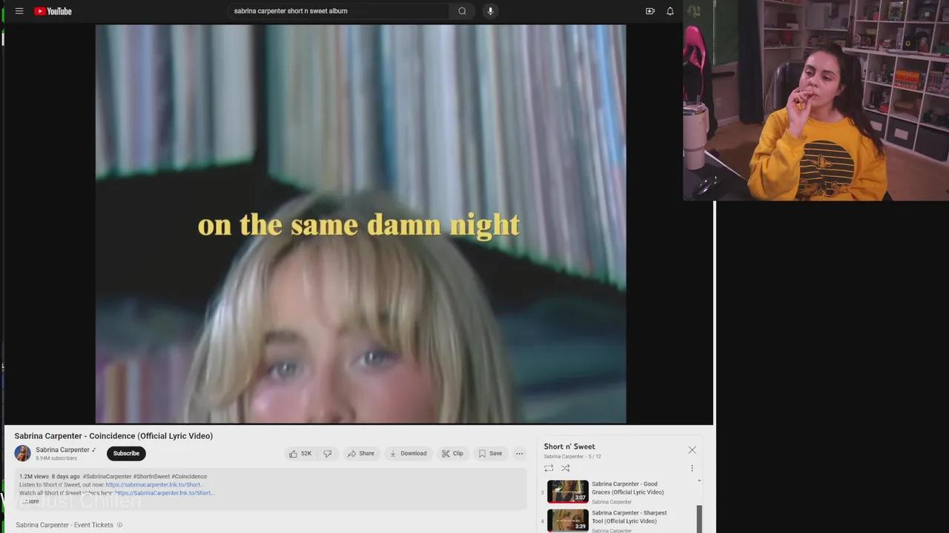Select Sabrina Carpenter - Good Graces title
949x533 pixels.
pyautogui.click(x=628, y=488)
